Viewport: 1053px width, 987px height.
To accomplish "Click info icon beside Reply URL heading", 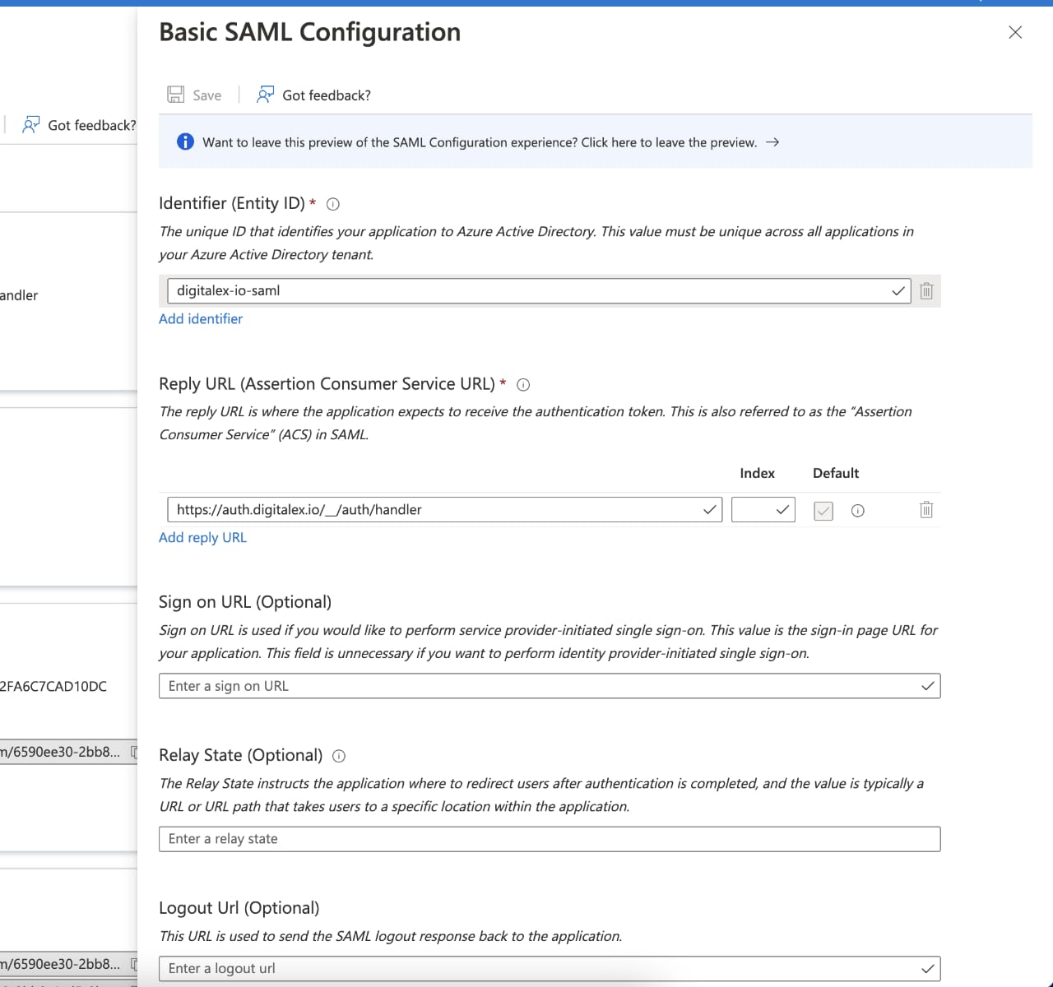I will coord(523,384).
